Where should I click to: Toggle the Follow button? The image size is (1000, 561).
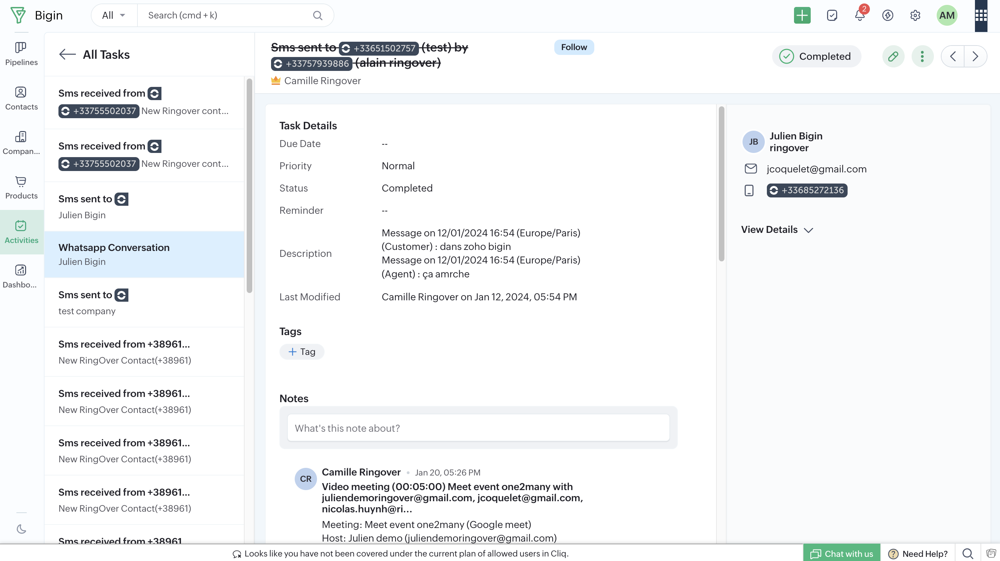[x=574, y=47]
